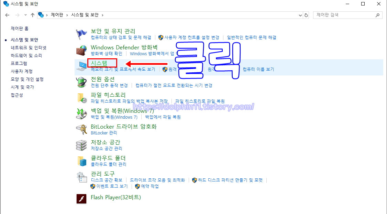Click 이벤트 로그 보기 link
This screenshot has height=214, width=387.
coord(112,187)
